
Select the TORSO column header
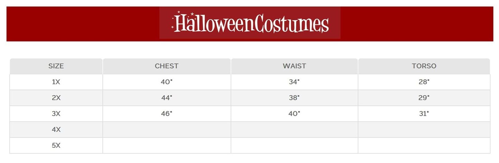[x=424, y=66]
